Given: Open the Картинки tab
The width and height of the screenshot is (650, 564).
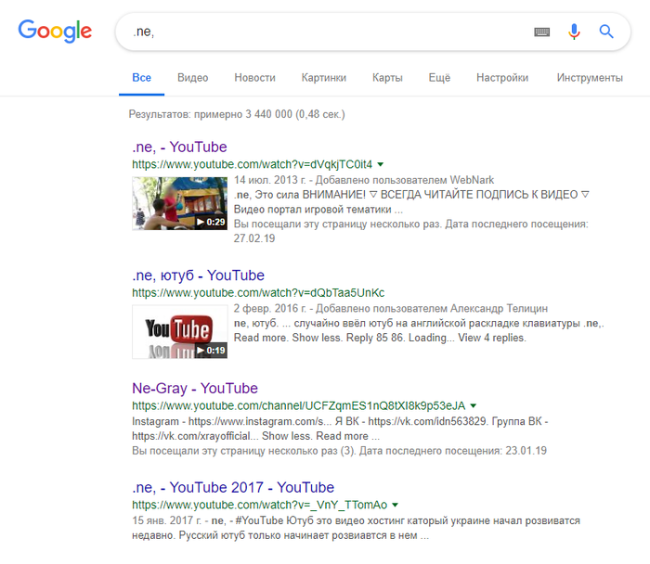Looking at the screenshot, I should click(323, 78).
